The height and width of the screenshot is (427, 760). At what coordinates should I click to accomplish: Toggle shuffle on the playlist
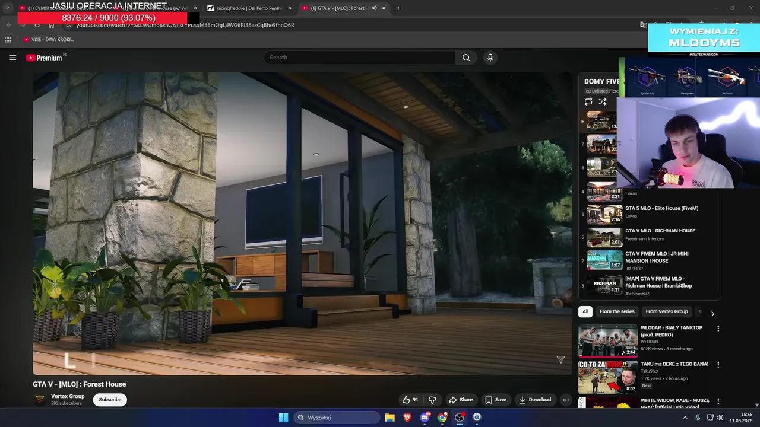point(603,102)
